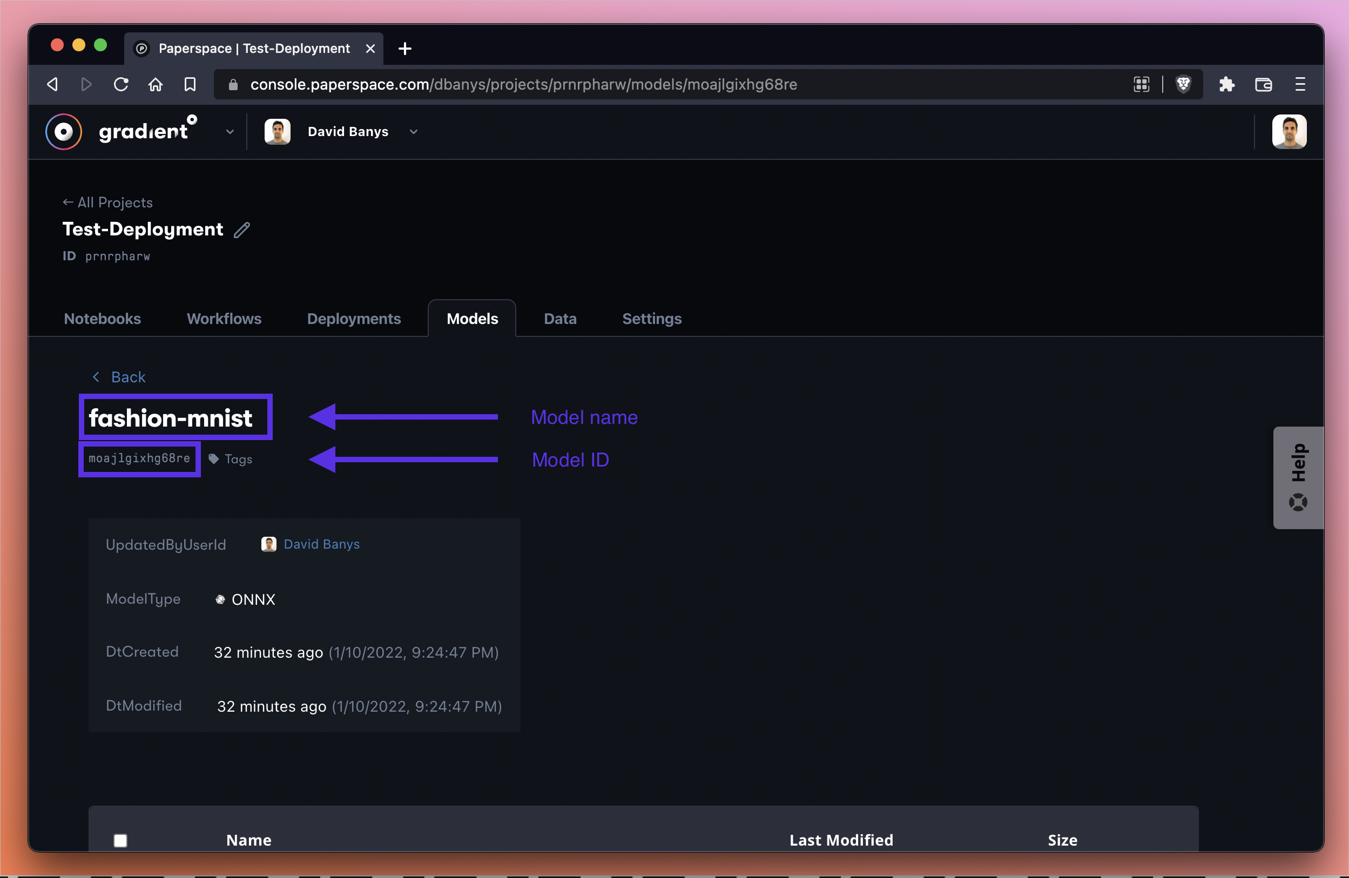This screenshot has height=878, width=1349.
Task: Reload the page with refresh icon
Action: pyautogui.click(x=121, y=84)
